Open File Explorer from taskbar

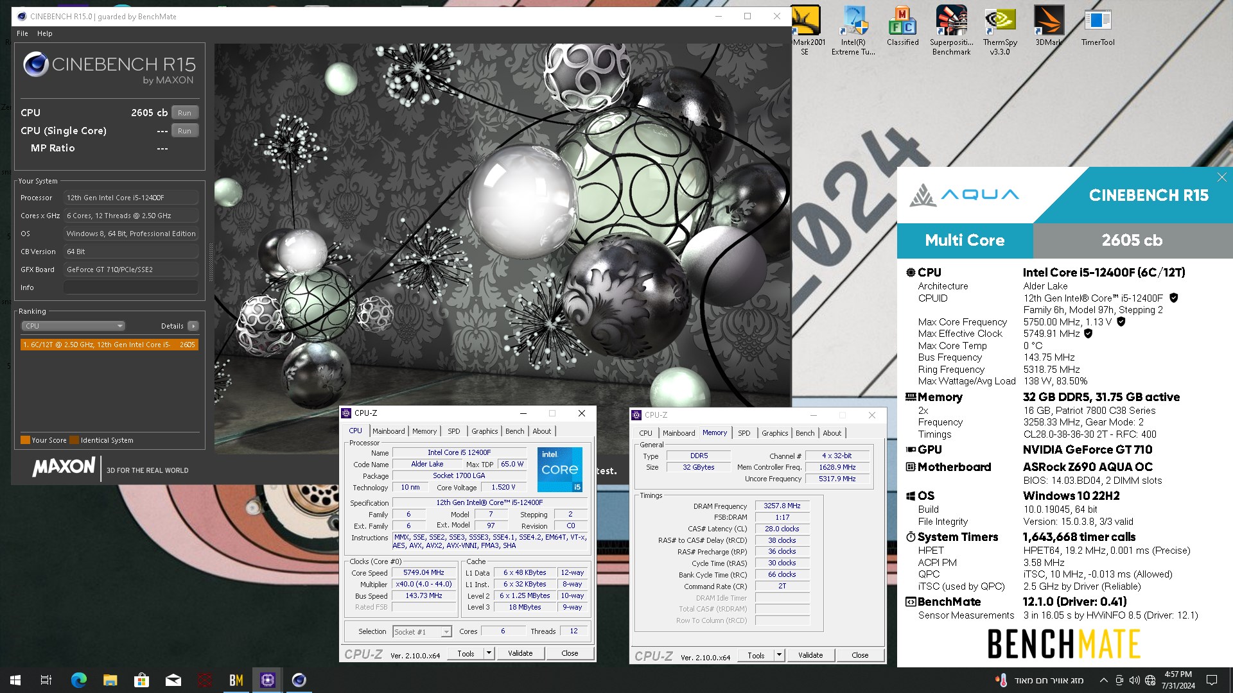coord(110,680)
